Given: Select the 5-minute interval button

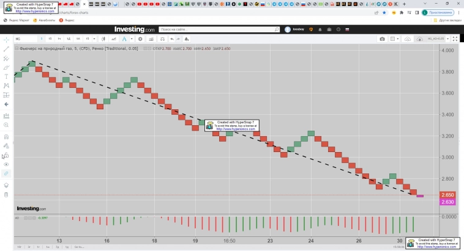Looking at the screenshot, I should coord(42,39).
